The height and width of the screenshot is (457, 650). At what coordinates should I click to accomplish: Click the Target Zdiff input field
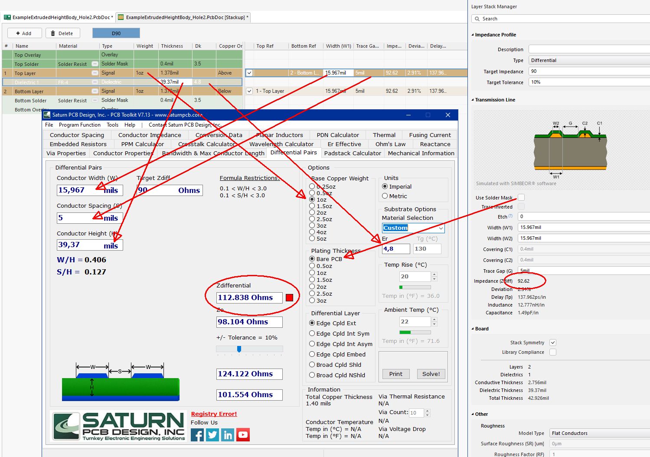pyautogui.click(x=170, y=190)
